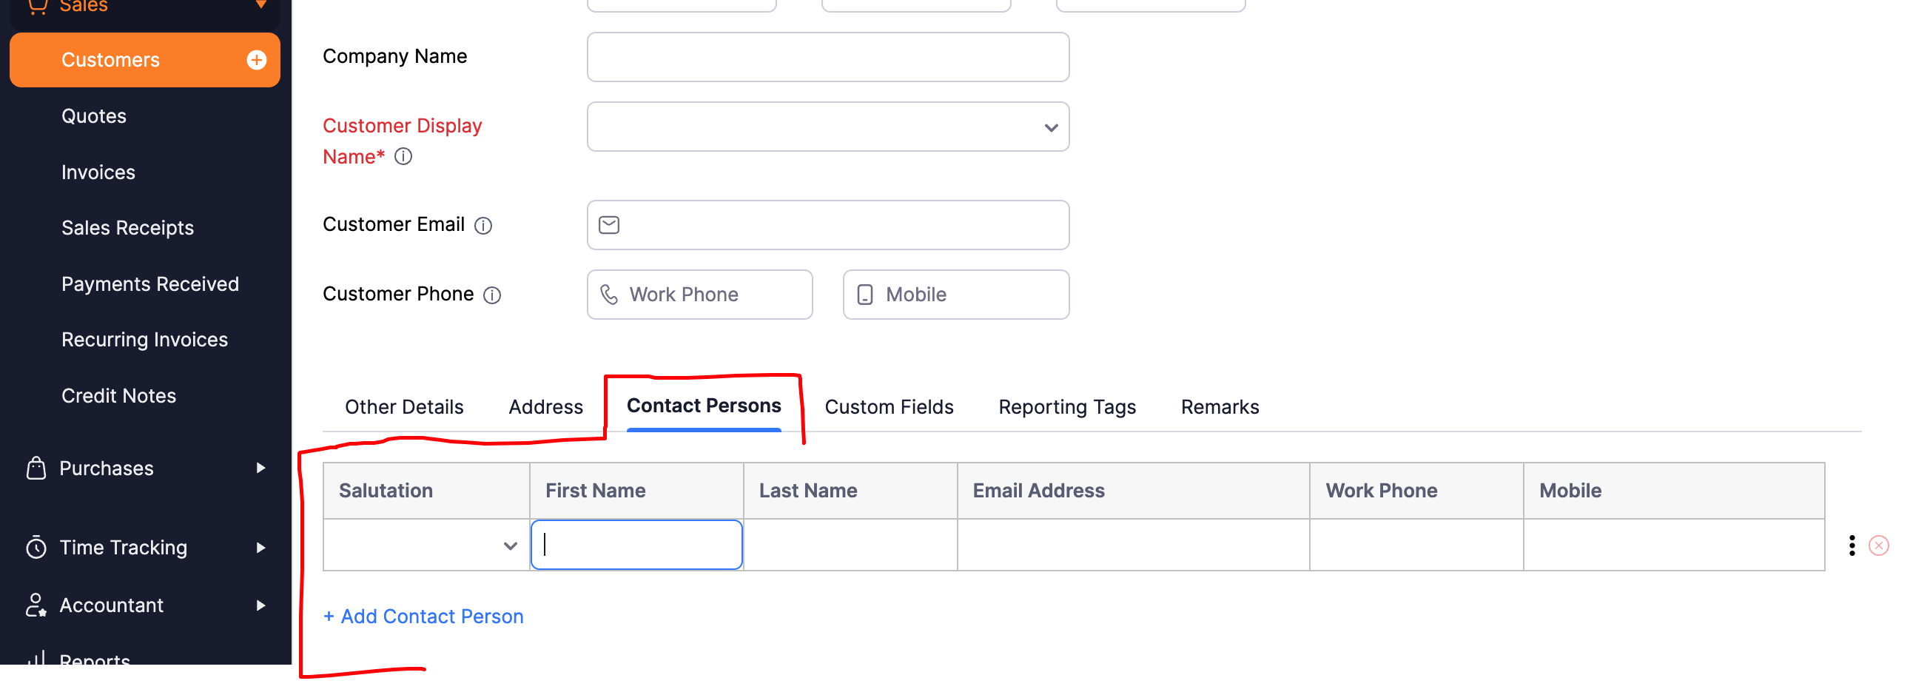Viewport: 1930px width, 695px height.
Task: Click the info icon next to Customer Phone
Action: tap(492, 295)
